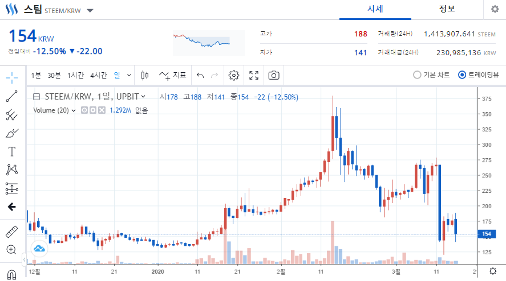Image resolution: width=506 pixels, height=281 pixels.
Task: Select the brush drawing tool
Action: [12, 133]
